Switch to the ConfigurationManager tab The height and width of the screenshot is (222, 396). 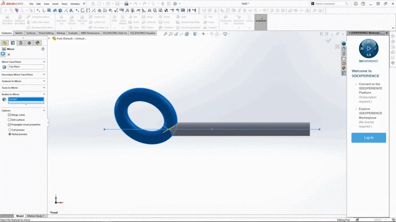click(21, 43)
